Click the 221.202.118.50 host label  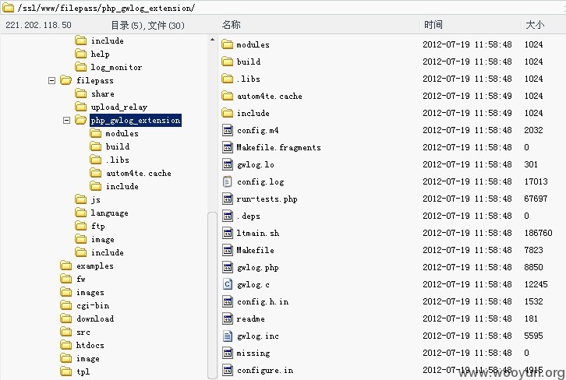(x=38, y=25)
